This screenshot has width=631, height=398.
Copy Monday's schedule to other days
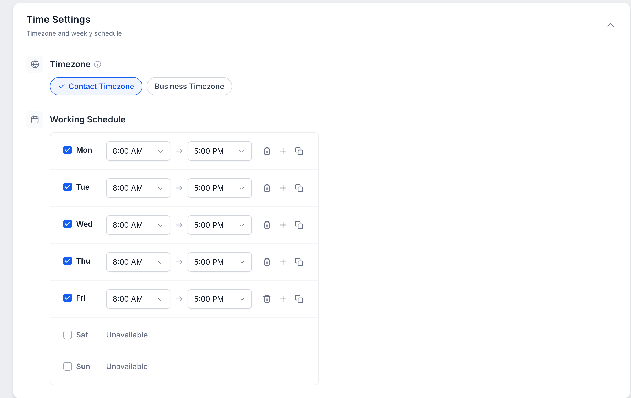299,151
